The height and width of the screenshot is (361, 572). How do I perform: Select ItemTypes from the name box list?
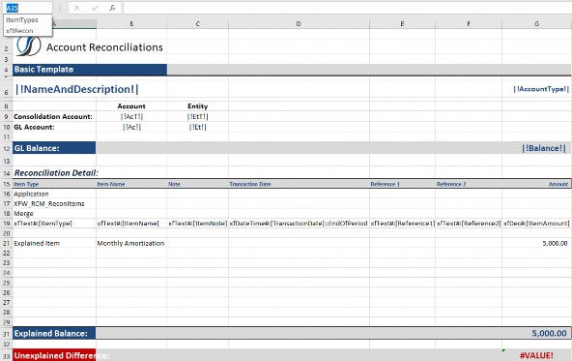[22, 20]
